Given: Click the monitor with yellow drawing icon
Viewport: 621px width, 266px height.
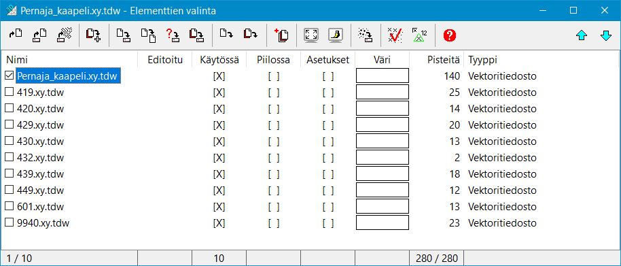Looking at the screenshot, I should coord(336,35).
